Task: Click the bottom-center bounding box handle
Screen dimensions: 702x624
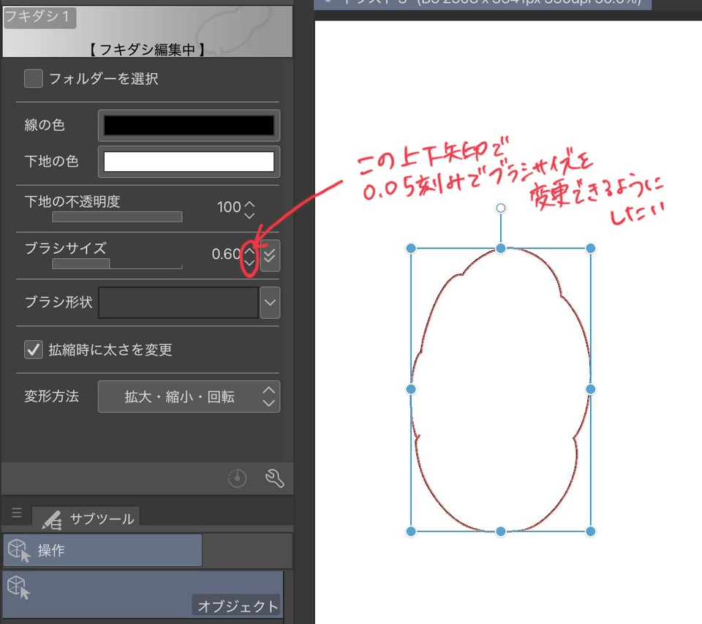Action: coord(501,532)
